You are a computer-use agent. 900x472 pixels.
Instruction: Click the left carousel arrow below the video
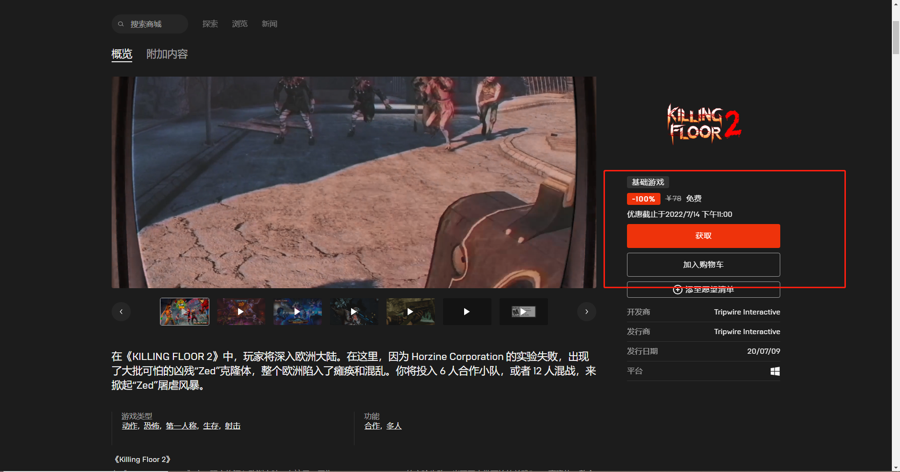[x=121, y=312]
